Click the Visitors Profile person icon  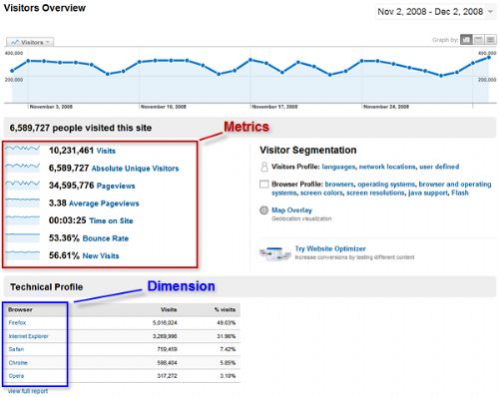click(x=264, y=167)
